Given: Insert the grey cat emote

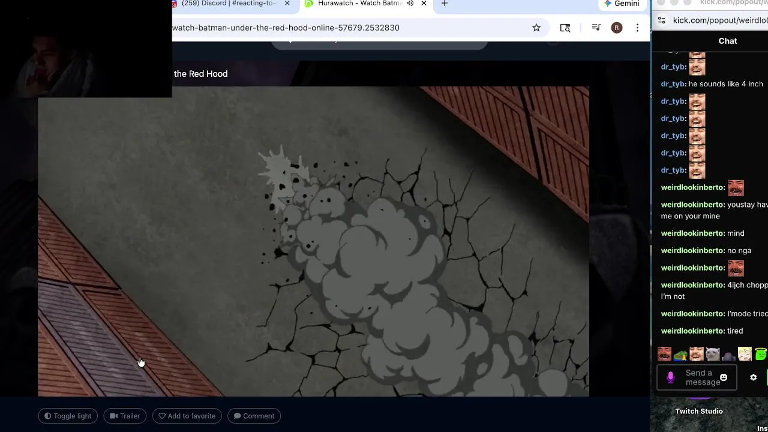Looking at the screenshot, I should [x=712, y=354].
